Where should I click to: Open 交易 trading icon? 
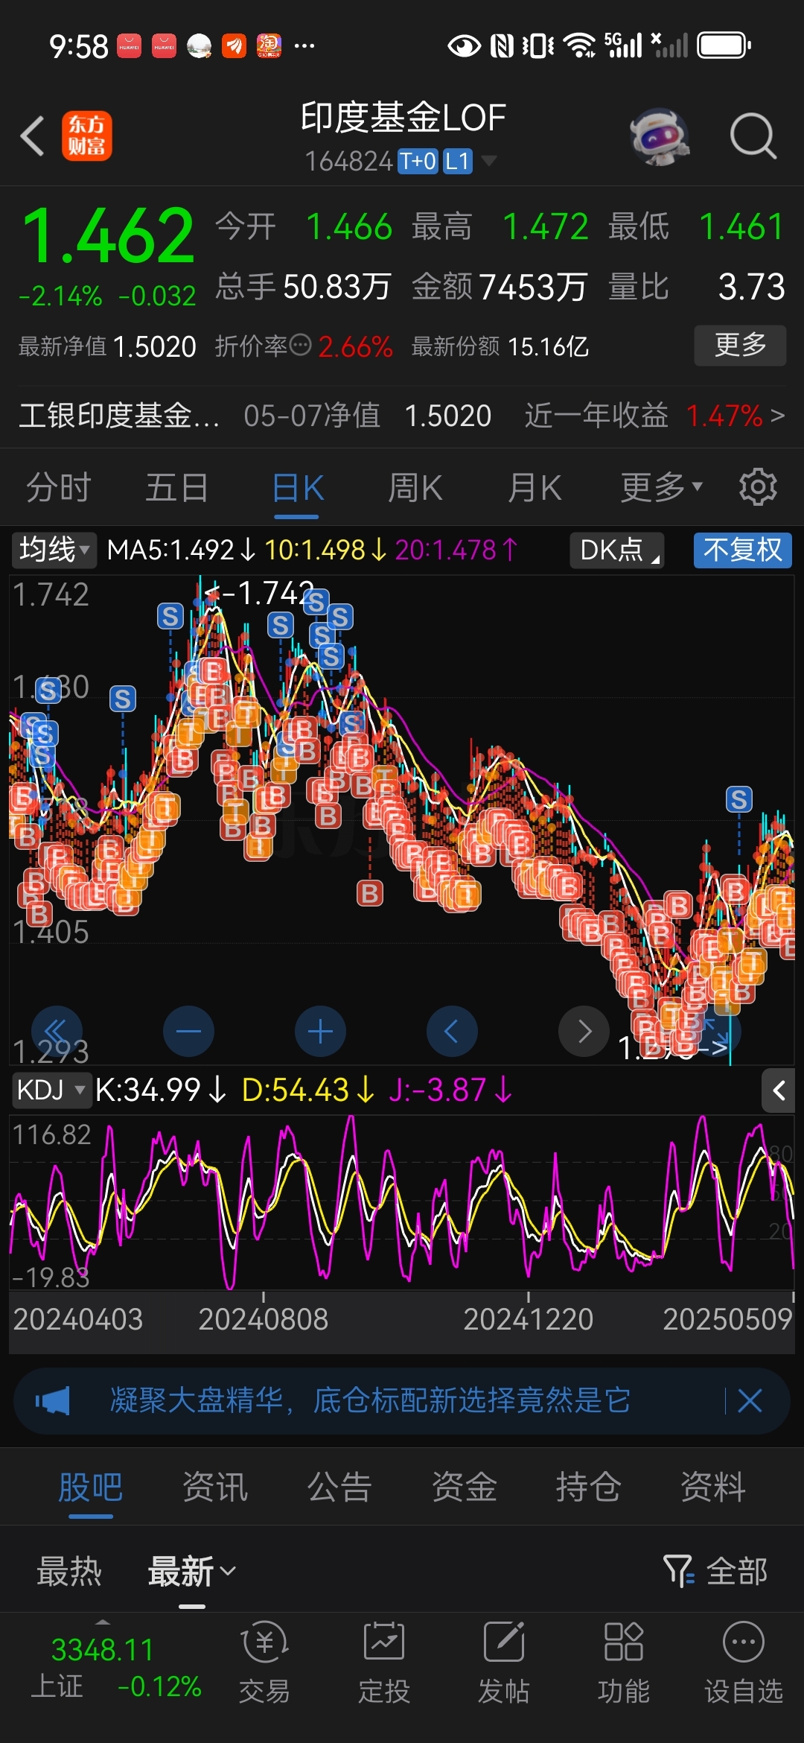click(264, 1663)
